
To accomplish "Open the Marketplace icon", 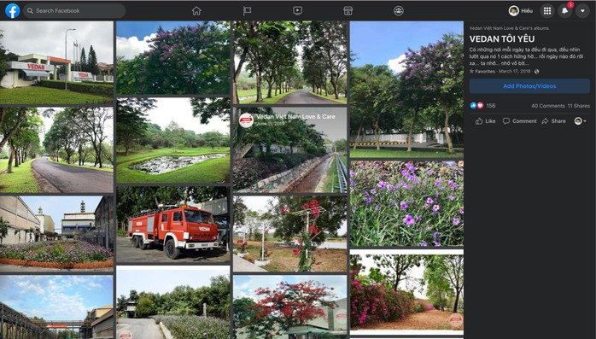I will pyautogui.click(x=348, y=10).
